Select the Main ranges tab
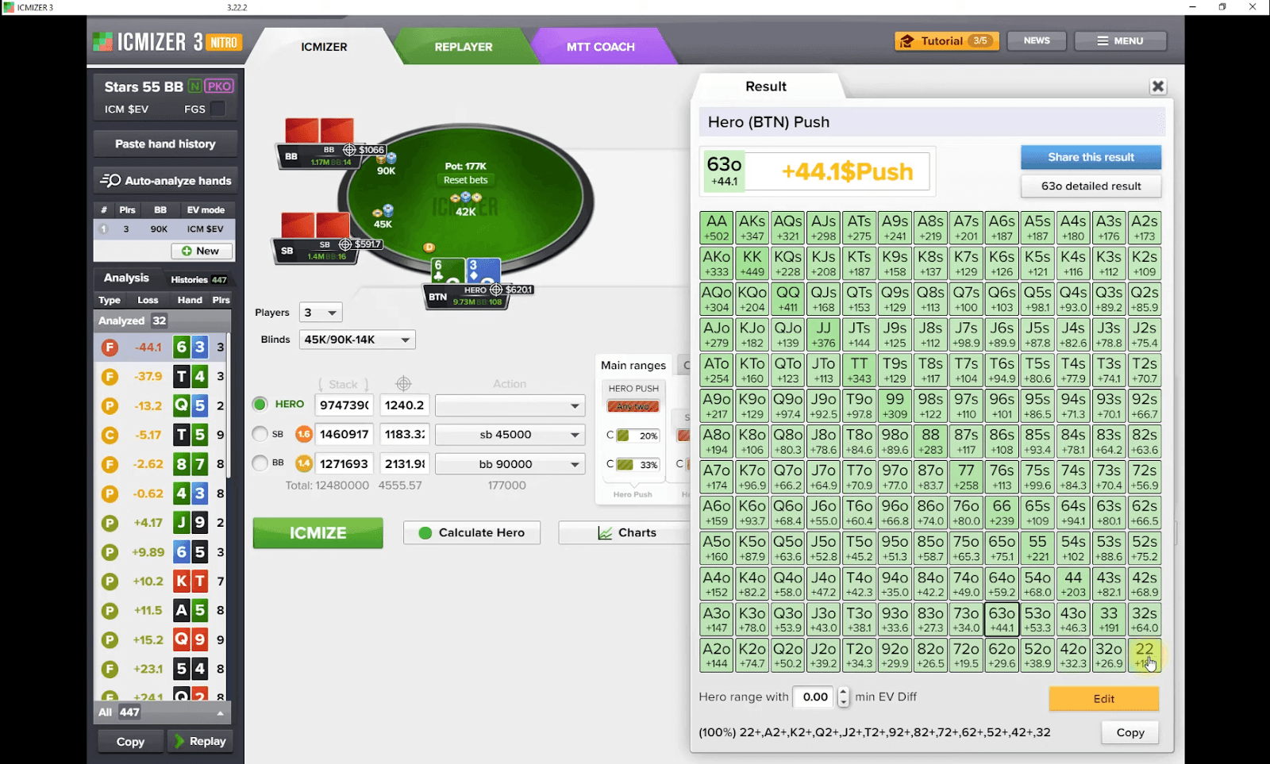This screenshot has height=764, width=1270. 633,365
